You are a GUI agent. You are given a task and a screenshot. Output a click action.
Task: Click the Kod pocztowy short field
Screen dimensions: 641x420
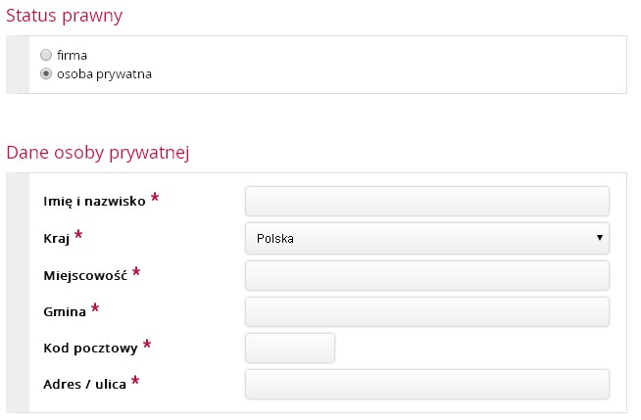[290, 348]
